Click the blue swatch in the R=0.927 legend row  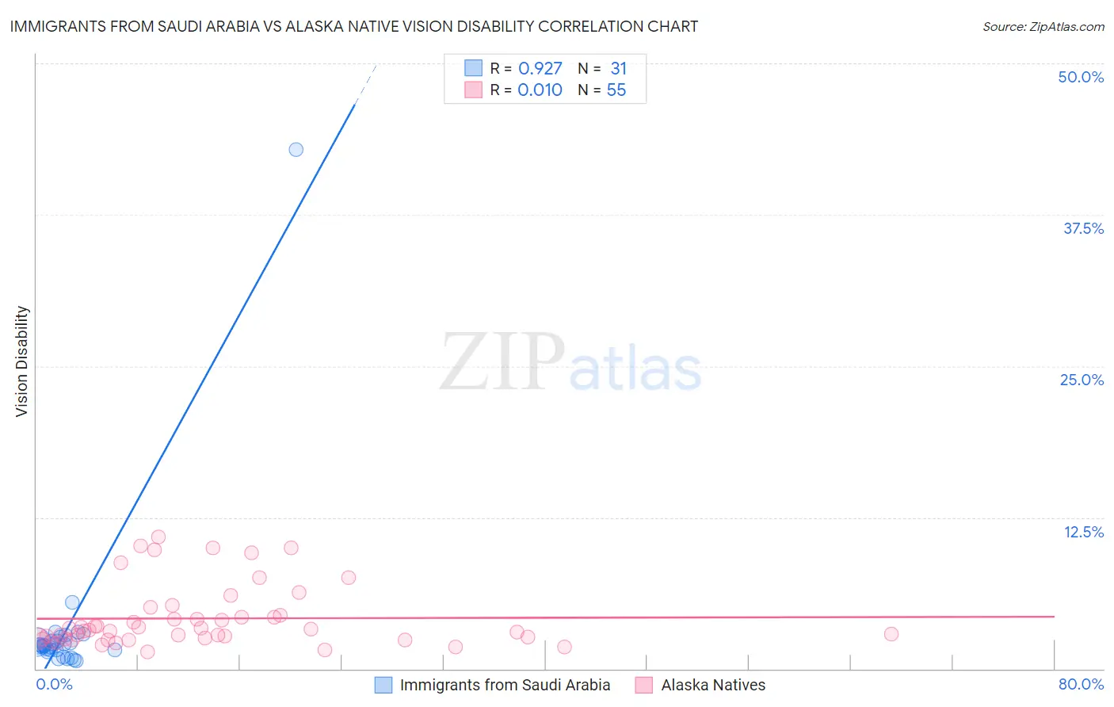pyautogui.click(x=473, y=68)
